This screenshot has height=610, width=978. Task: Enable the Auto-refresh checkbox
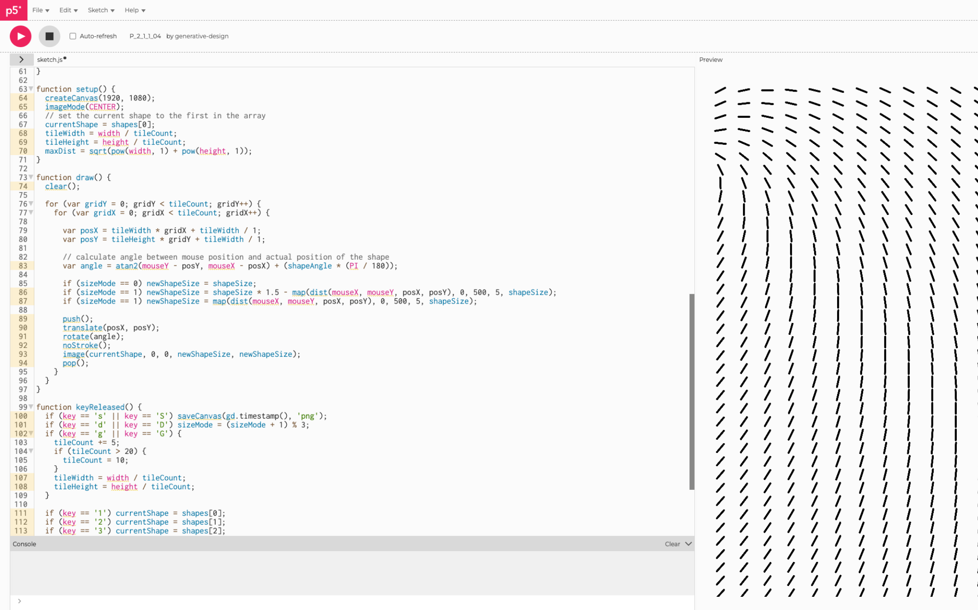pyautogui.click(x=73, y=36)
